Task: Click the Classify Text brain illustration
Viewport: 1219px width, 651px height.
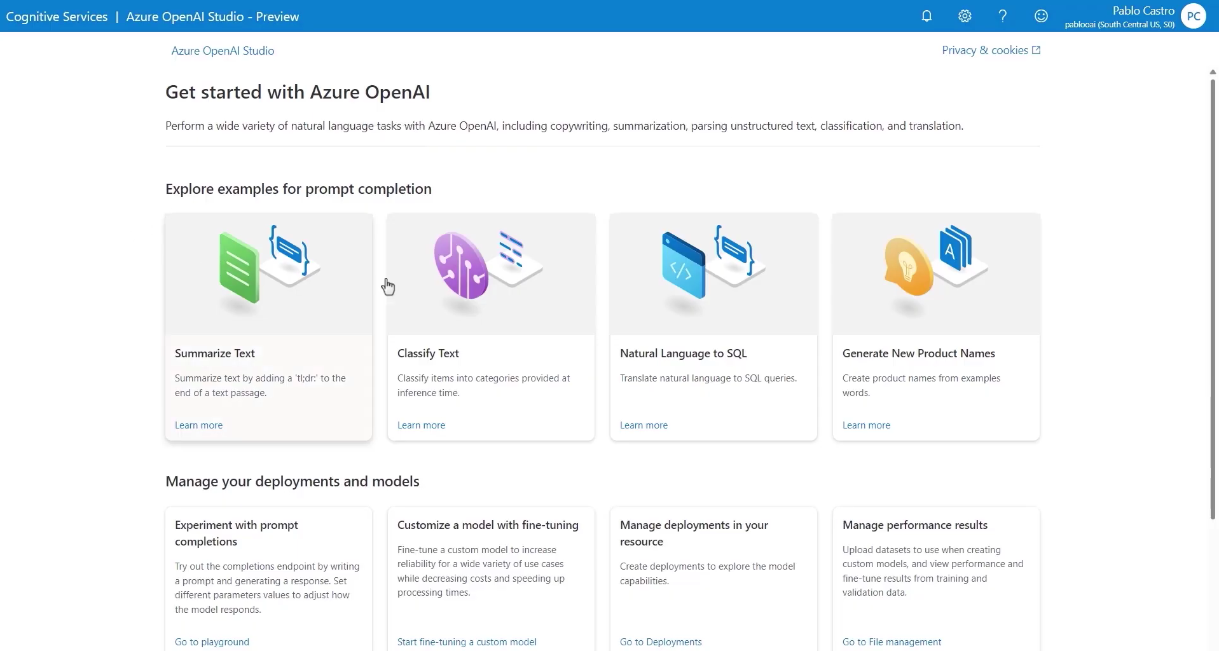Action: pos(492,273)
